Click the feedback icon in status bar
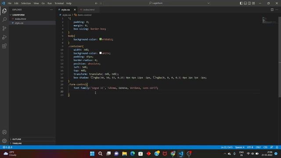 click(271, 147)
